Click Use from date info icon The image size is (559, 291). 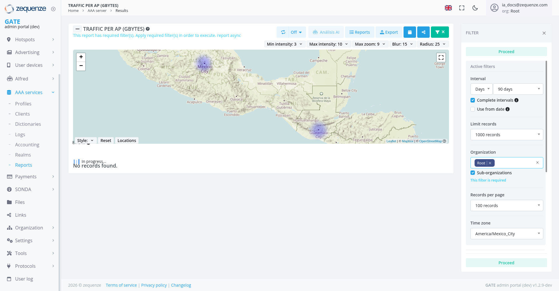pyautogui.click(x=507, y=109)
